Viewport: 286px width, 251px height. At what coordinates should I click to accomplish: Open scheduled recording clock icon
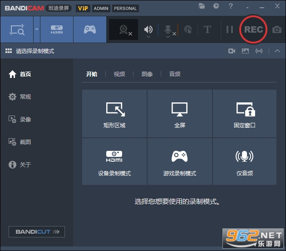[216, 6]
